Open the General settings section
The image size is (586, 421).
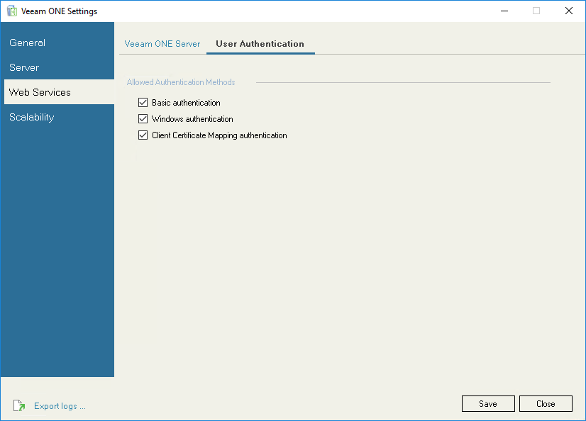[57, 43]
